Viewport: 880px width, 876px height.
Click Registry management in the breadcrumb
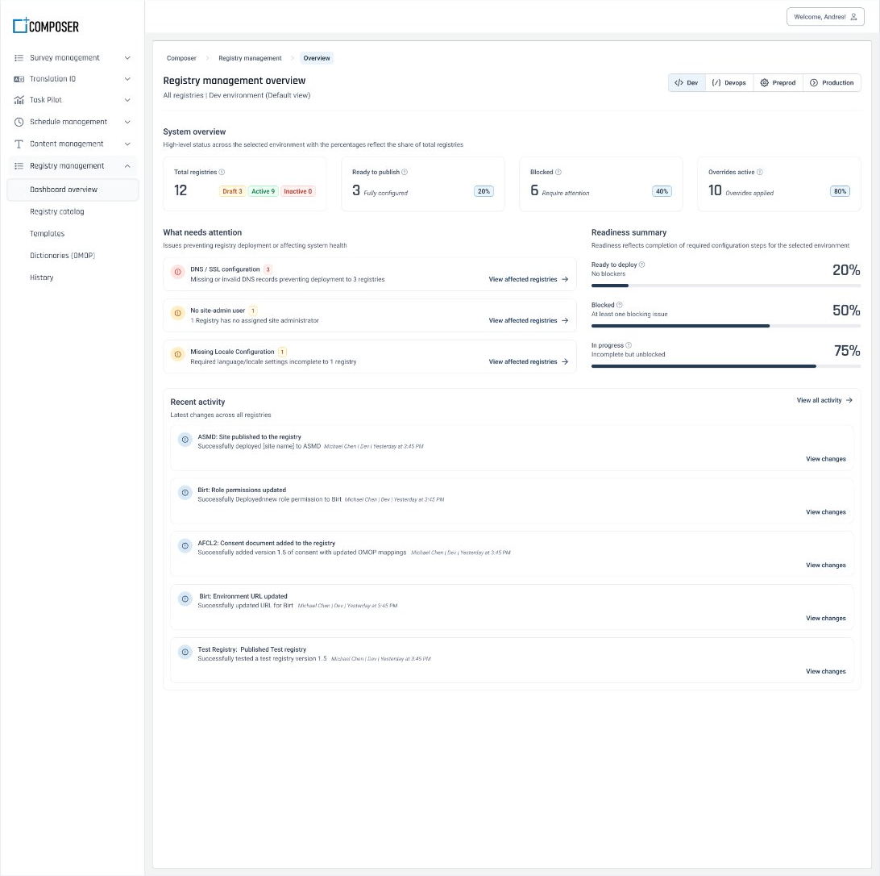pyautogui.click(x=250, y=58)
